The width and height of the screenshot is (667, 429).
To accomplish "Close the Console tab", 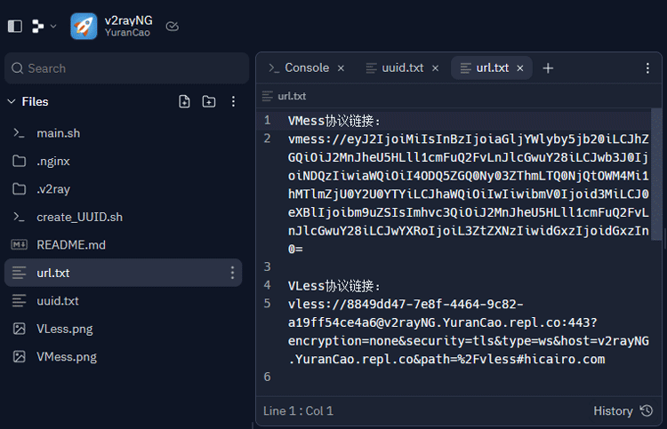I will tap(341, 68).
